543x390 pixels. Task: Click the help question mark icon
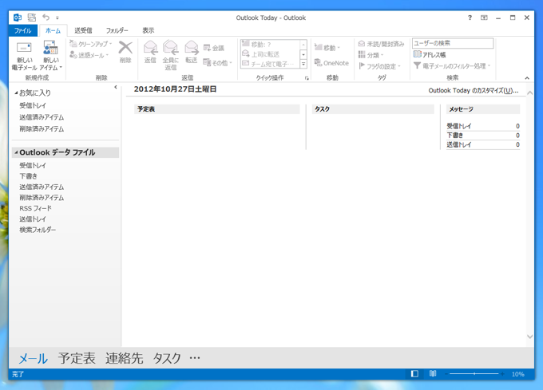(470, 18)
